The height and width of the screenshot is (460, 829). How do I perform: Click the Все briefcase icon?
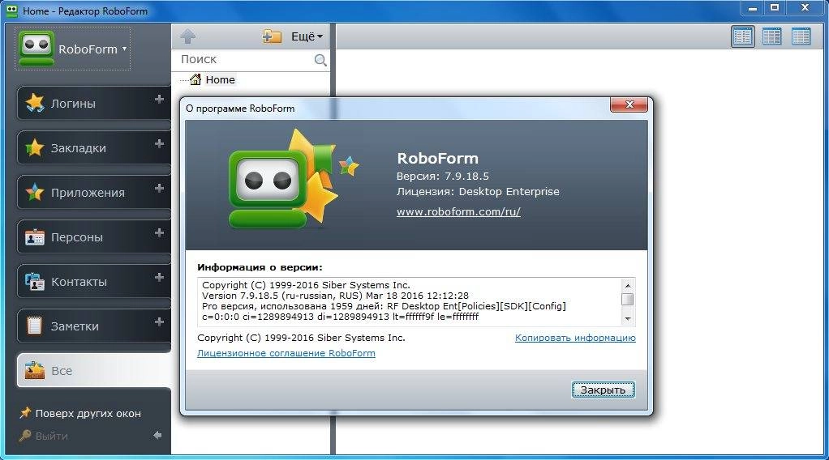point(35,370)
